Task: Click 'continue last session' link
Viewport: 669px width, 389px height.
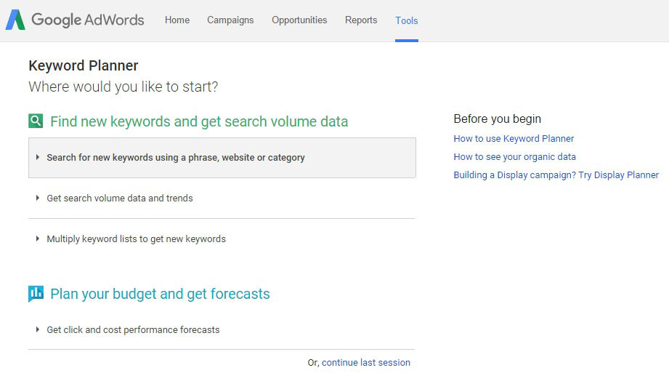Action: point(365,363)
